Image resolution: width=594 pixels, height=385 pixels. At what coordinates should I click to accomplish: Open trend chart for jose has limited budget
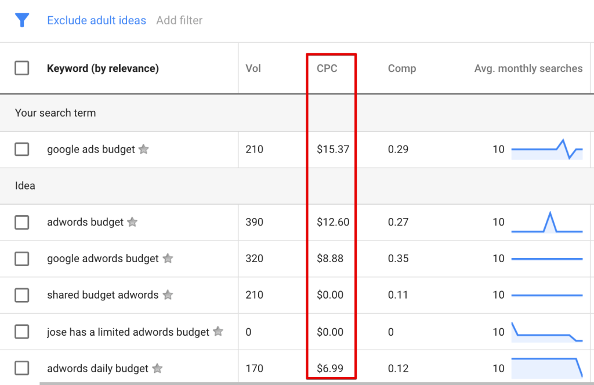coord(547,332)
